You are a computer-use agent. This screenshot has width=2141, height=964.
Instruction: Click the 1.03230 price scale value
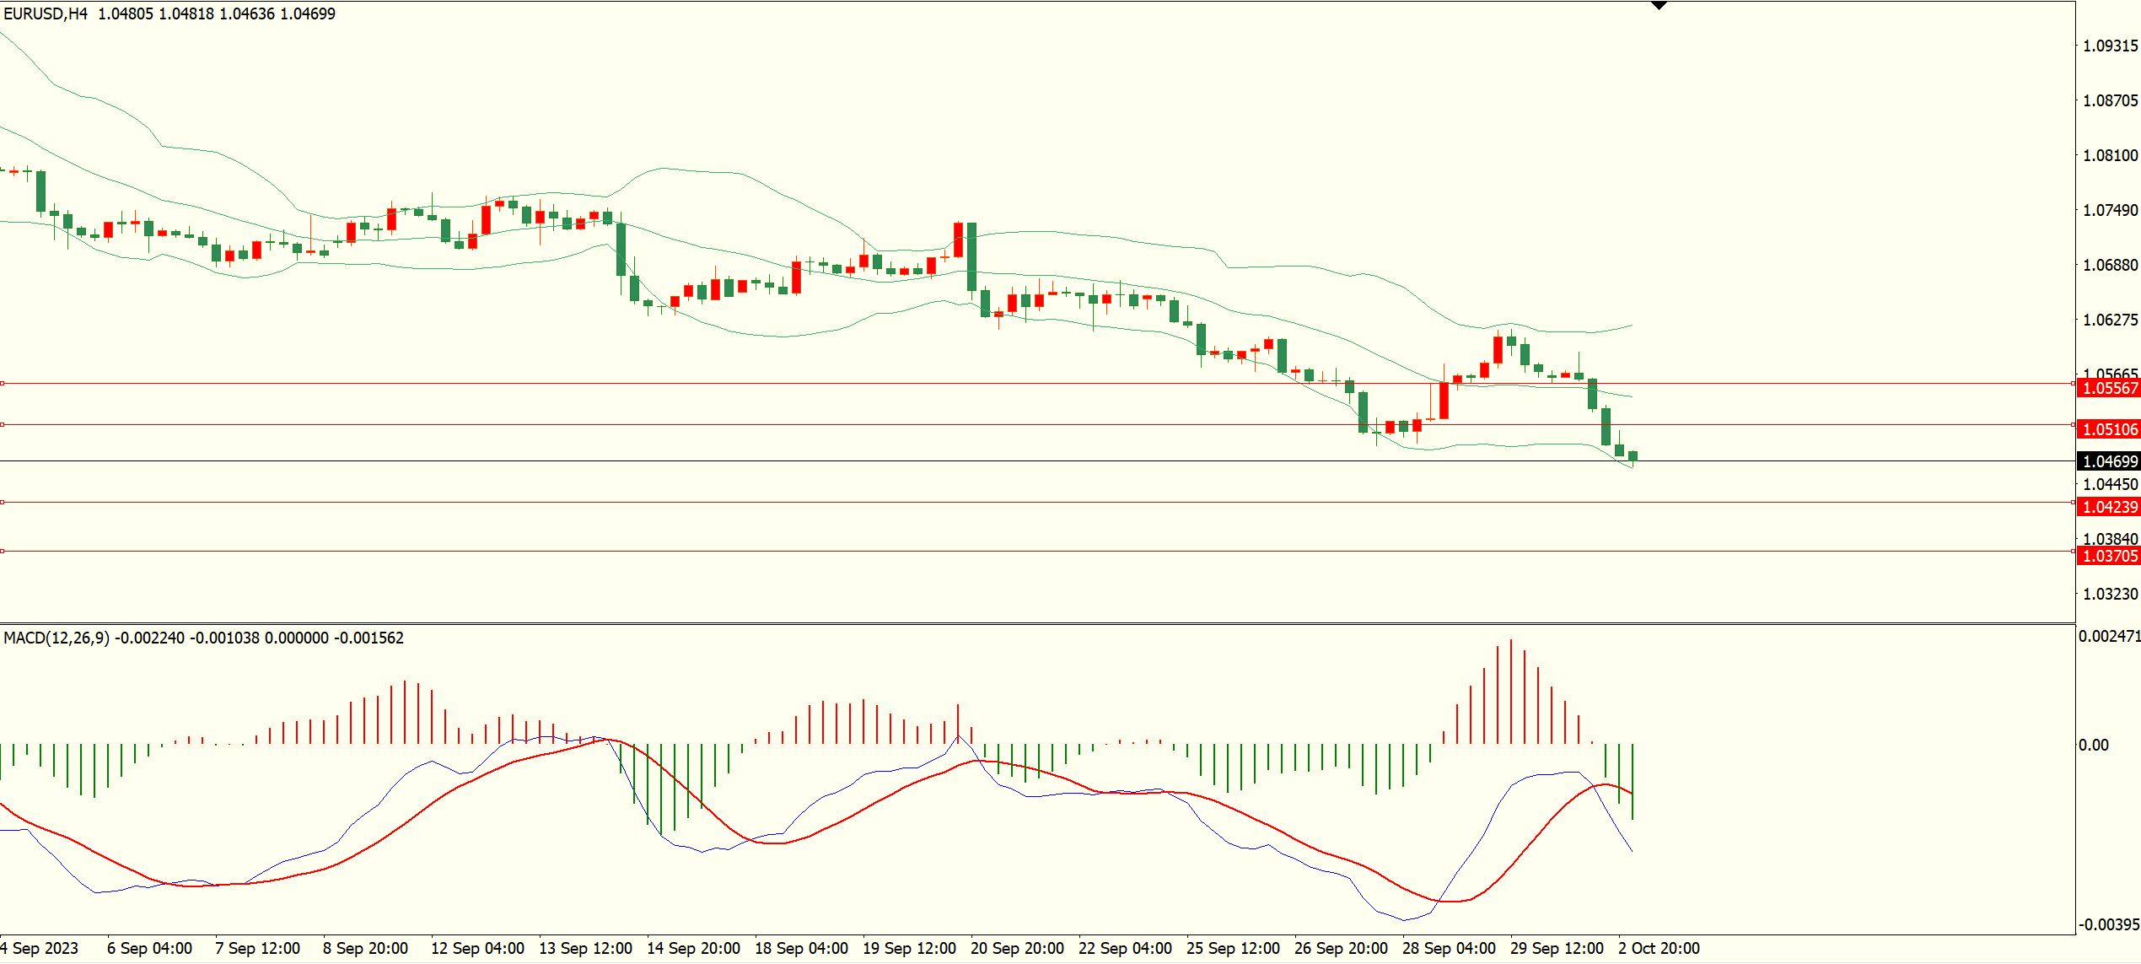(2111, 594)
